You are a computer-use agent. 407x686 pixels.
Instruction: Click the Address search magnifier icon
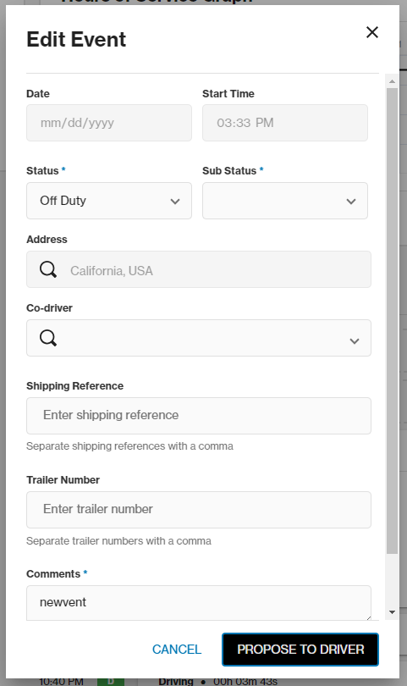click(48, 269)
